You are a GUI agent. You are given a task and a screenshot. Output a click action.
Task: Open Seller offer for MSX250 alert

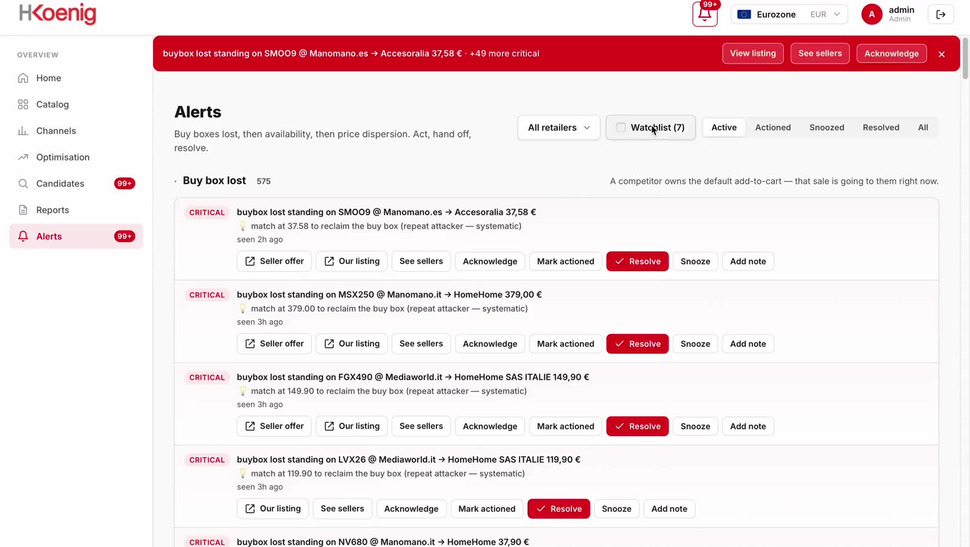point(274,344)
